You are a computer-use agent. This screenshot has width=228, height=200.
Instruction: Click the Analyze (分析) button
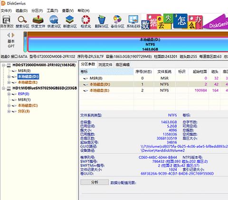coord(95,182)
